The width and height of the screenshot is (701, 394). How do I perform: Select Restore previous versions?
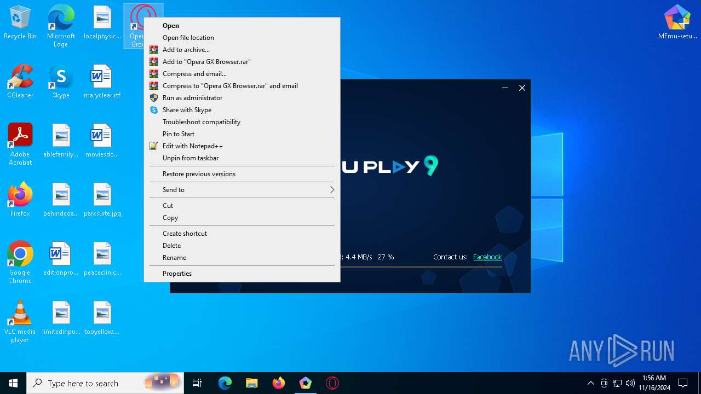(x=242, y=174)
